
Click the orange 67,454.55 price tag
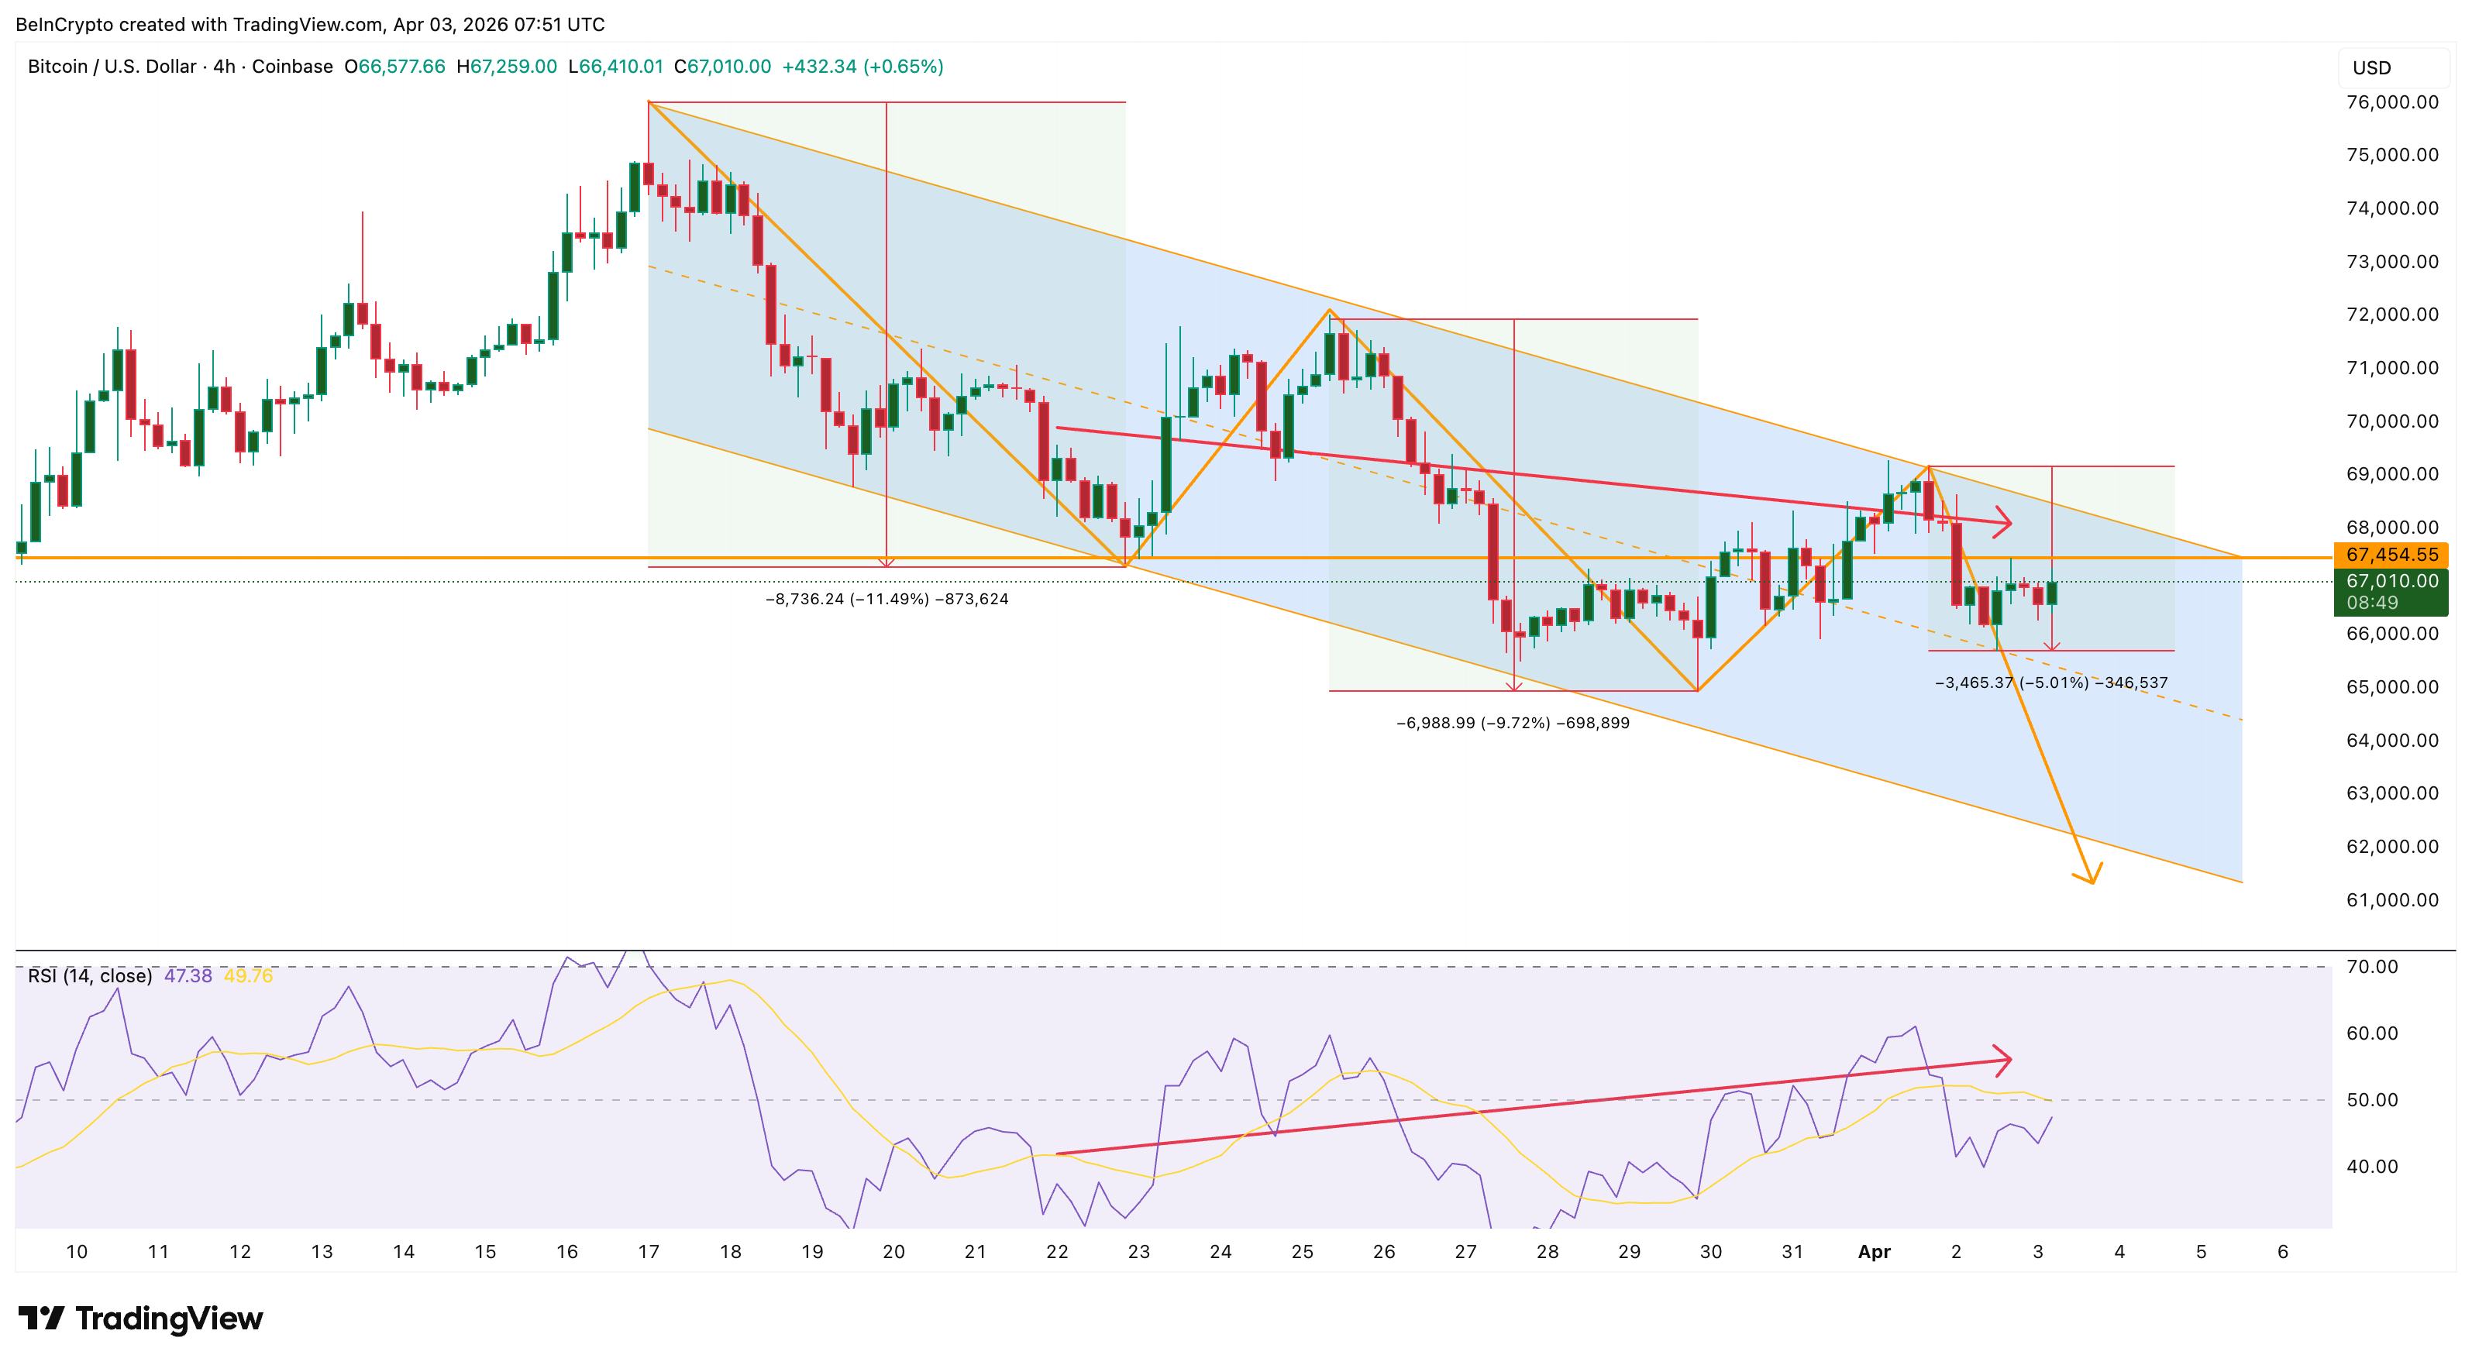point(2391,555)
